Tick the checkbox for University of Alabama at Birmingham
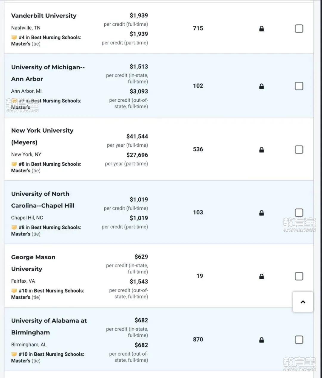 (x=299, y=340)
